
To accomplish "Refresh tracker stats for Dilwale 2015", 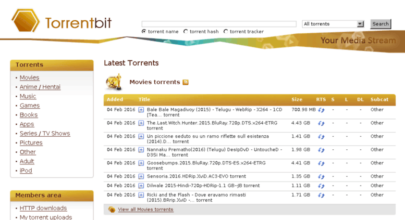I will click(321, 186).
